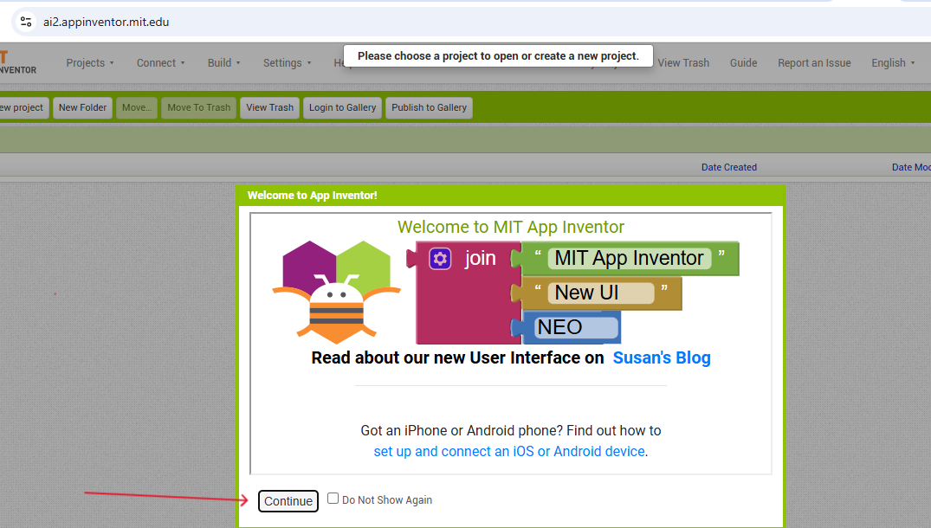Click the browser site info icon
This screenshot has height=528, width=931.
pos(26,22)
